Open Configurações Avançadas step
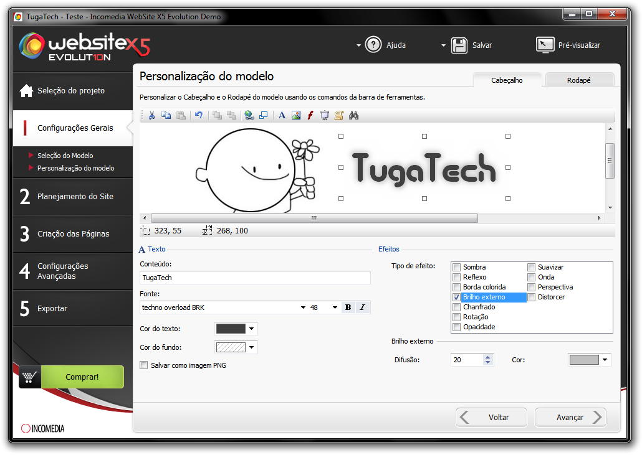The width and height of the screenshot is (642, 455). (x=73, y=271)
